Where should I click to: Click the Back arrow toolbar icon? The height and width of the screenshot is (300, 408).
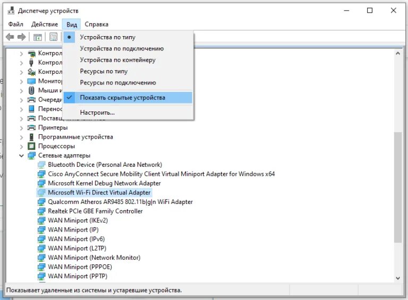10,37
